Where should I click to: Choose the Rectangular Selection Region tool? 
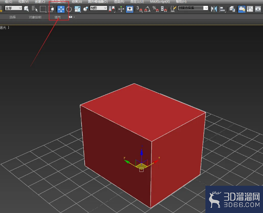[43, 9]
